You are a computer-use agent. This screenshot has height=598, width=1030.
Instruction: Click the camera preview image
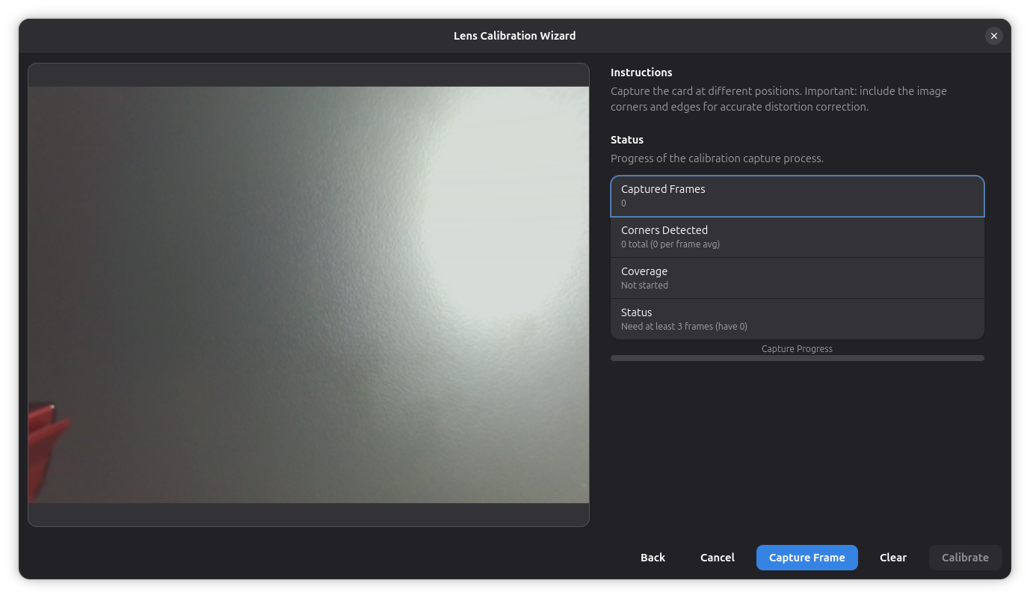click(309, 295)
